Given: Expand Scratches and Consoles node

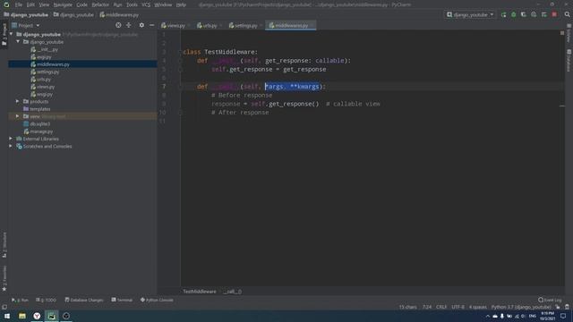Looking at the screenshot, I should [11, 147].
